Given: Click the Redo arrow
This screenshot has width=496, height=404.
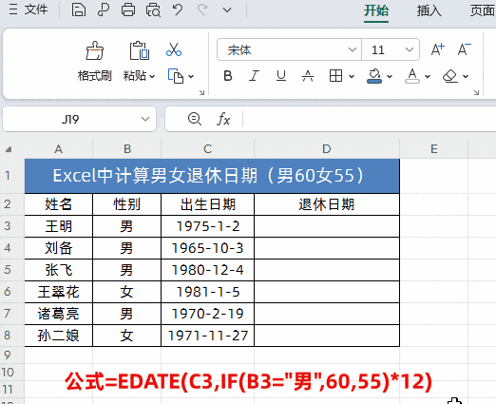Looking at the screenshot, I should [202, 10].
